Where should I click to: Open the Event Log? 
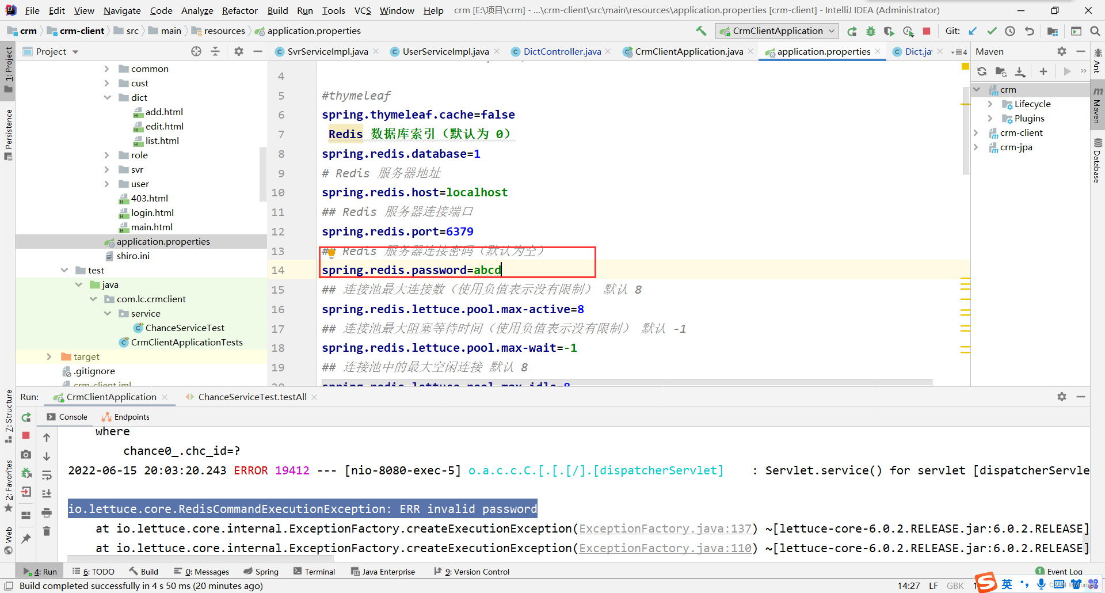click(x=1060, y=571)
